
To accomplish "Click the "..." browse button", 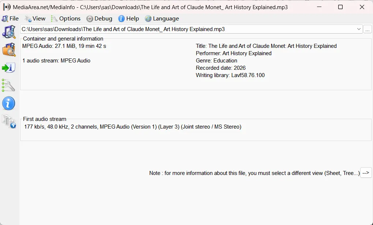I will pos(367,29).
